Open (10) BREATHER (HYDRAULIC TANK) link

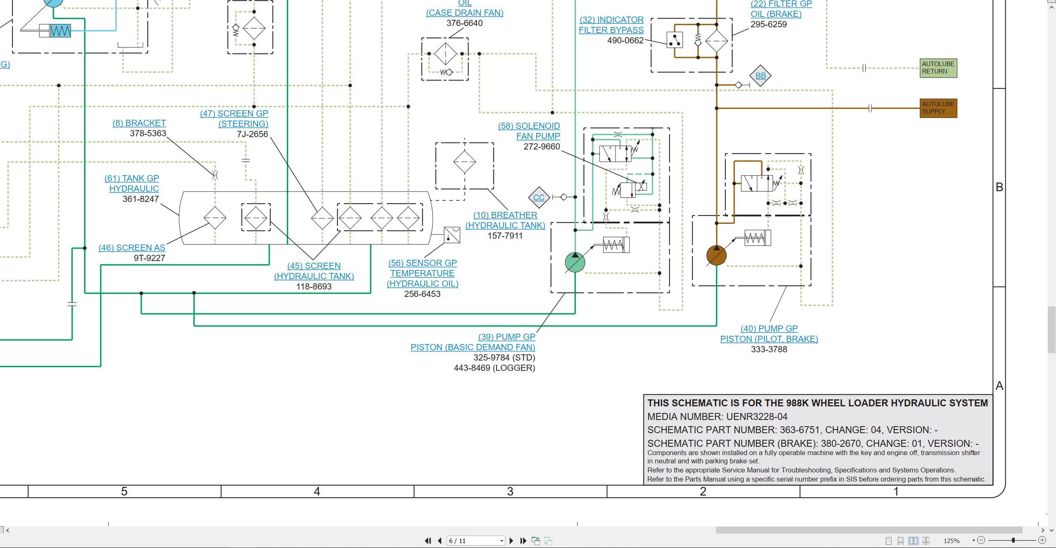tap(505, 220)
